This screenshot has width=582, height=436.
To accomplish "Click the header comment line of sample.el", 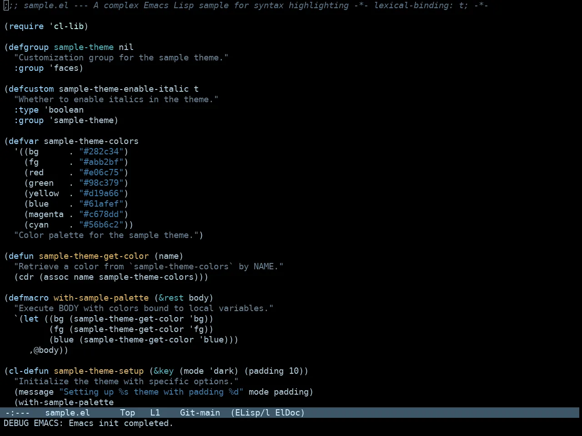I will click(x=246, y=5).
